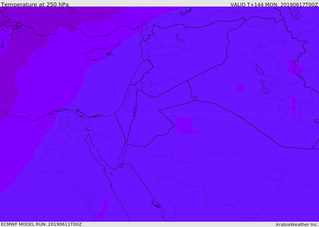Click the 'ECMWF MODEL RUN: 20190611T00Z' text
Image resolution: width=319 pixels, height=227 pixels.
(41, 224)
